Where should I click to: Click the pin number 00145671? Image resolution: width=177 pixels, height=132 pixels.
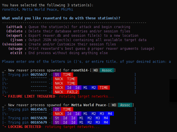[39, 109]
